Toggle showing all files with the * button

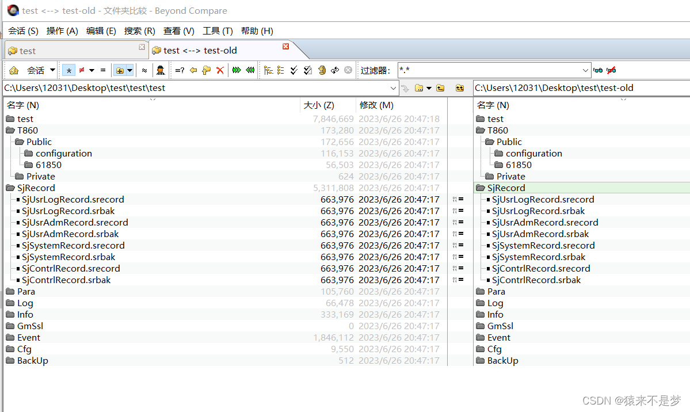pos(68,70)
